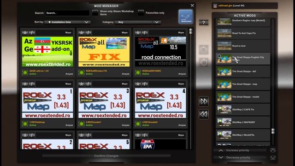295x166 pixels.
Task: Select Road To Aral Caps Fix active mod
Action: pos(243,33)
